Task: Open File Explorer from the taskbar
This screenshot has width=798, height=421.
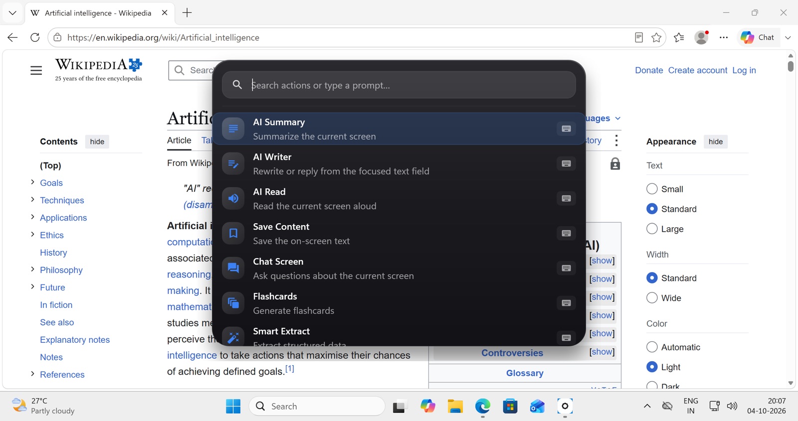Action: pyautogui.click(x=455, y=407)
